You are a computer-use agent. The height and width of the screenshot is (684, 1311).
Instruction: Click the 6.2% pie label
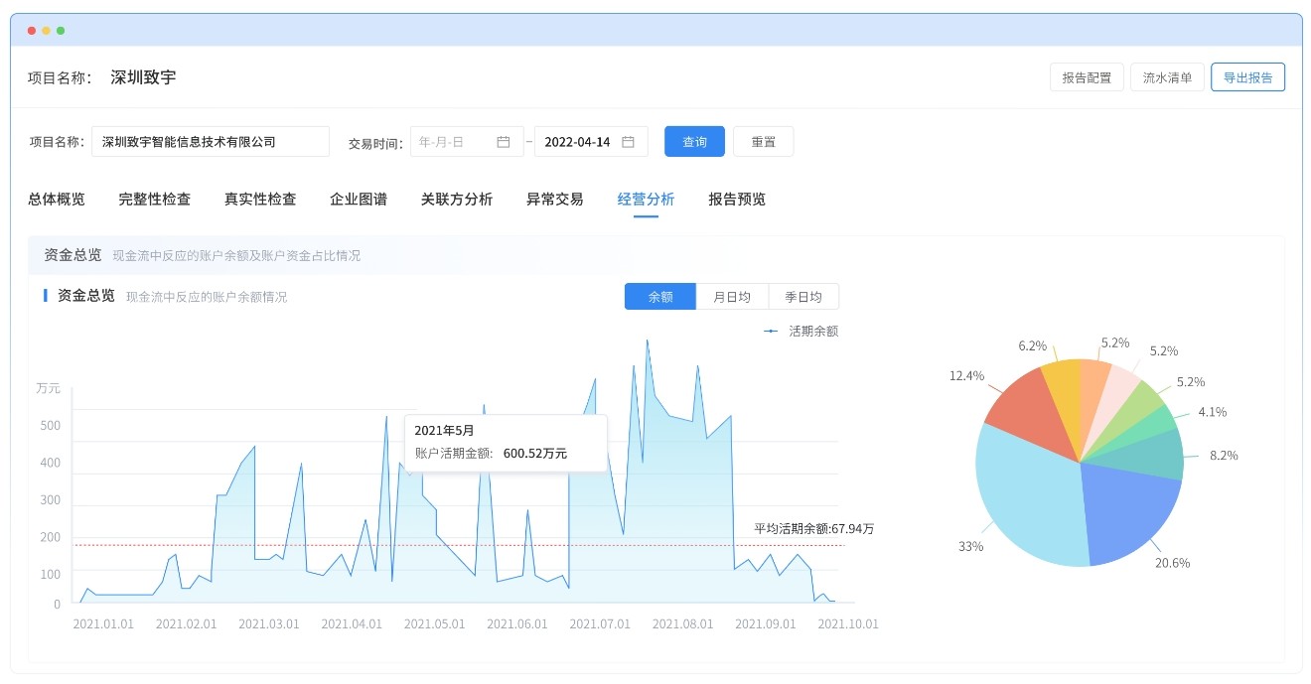(1032, 346)
